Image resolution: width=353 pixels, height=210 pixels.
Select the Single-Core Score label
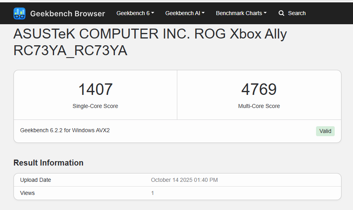click(95, 106)
